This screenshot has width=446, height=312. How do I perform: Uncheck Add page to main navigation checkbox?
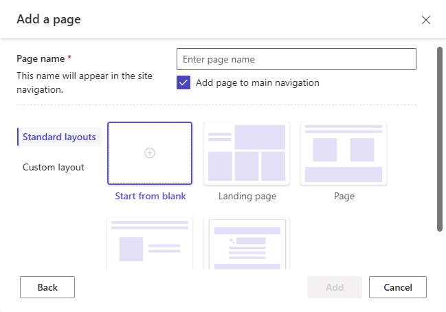(183, 83)
